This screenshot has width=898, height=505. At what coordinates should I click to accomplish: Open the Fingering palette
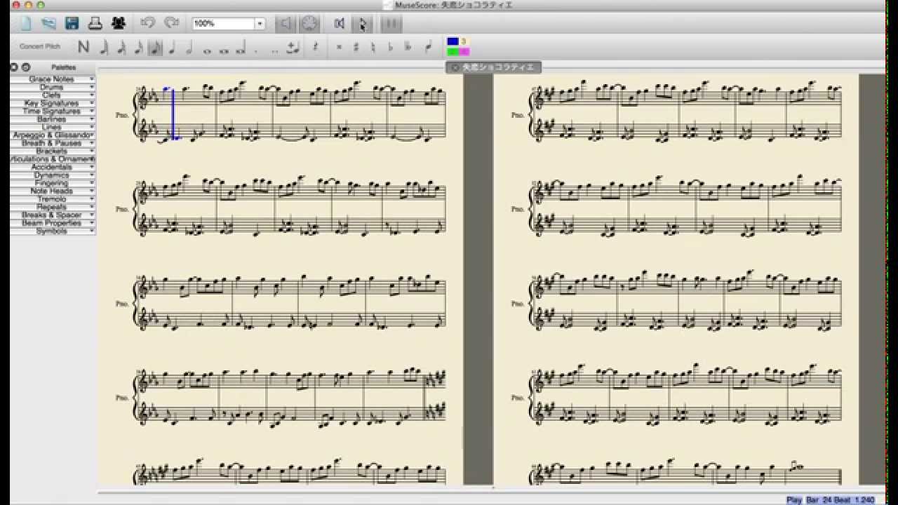point(53,183)
